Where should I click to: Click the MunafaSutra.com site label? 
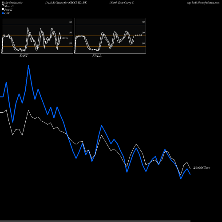pyautogui.click(x=208, y=3)
